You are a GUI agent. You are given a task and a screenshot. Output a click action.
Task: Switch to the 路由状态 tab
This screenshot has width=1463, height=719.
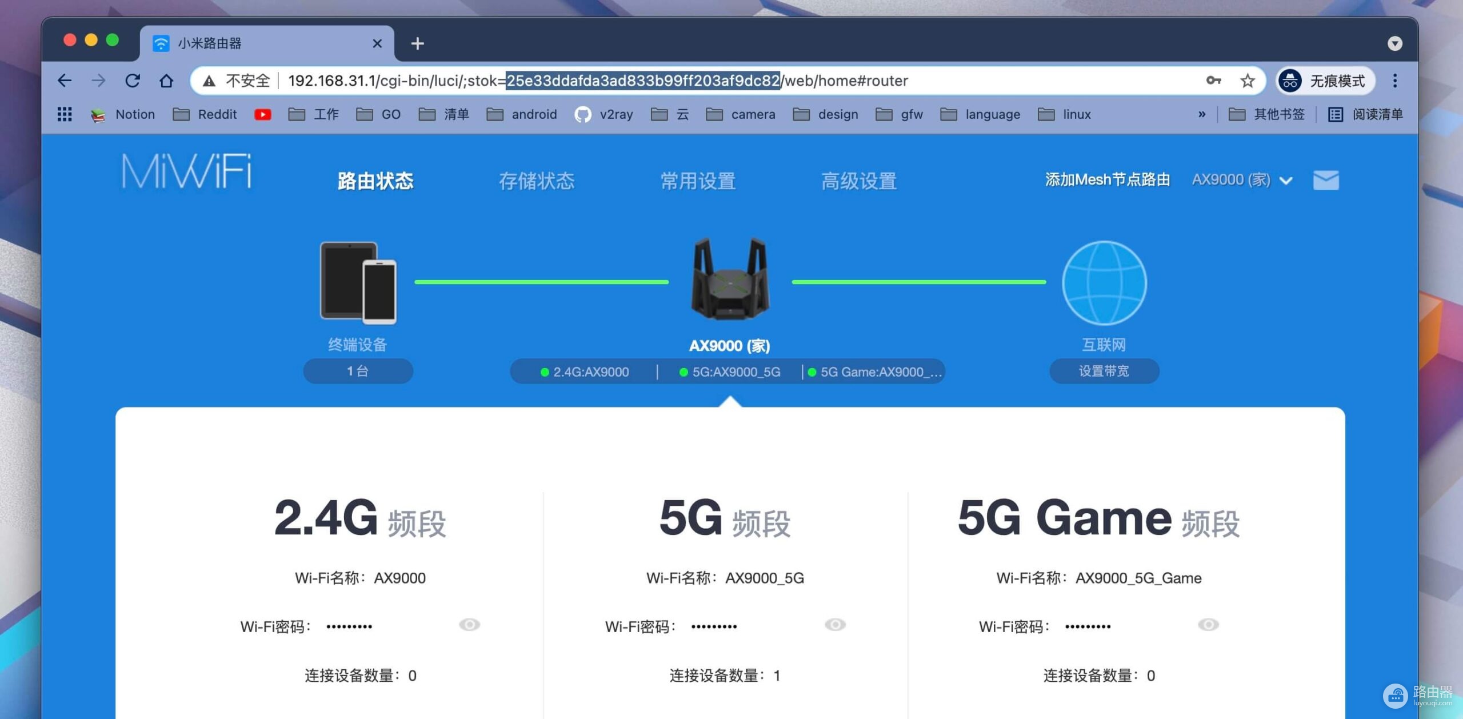click(375, 181)
